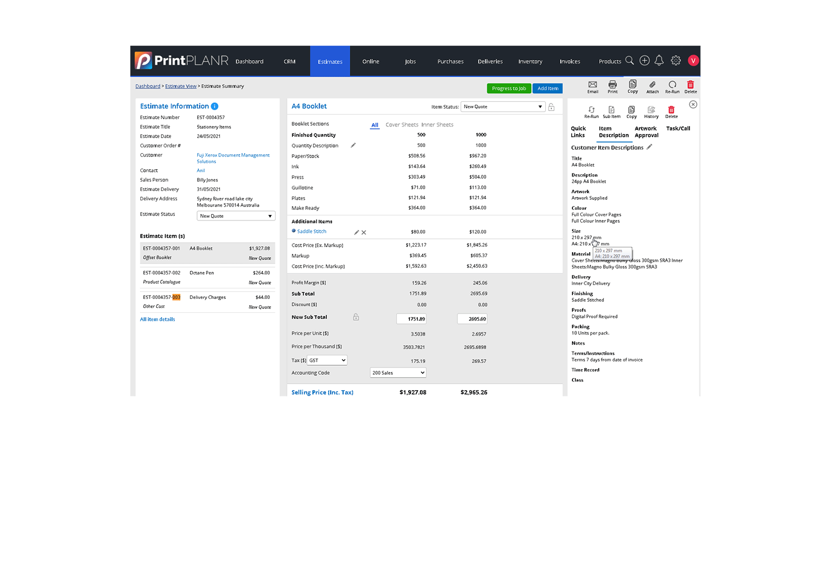Edit the Saddle Stitch pencil icon
Screen dimensions: 832x569
356,232
